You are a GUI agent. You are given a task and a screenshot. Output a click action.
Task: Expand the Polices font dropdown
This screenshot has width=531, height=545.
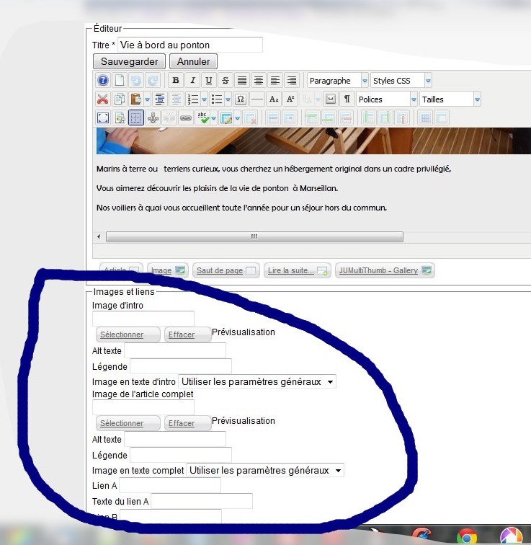coord(387,99)
